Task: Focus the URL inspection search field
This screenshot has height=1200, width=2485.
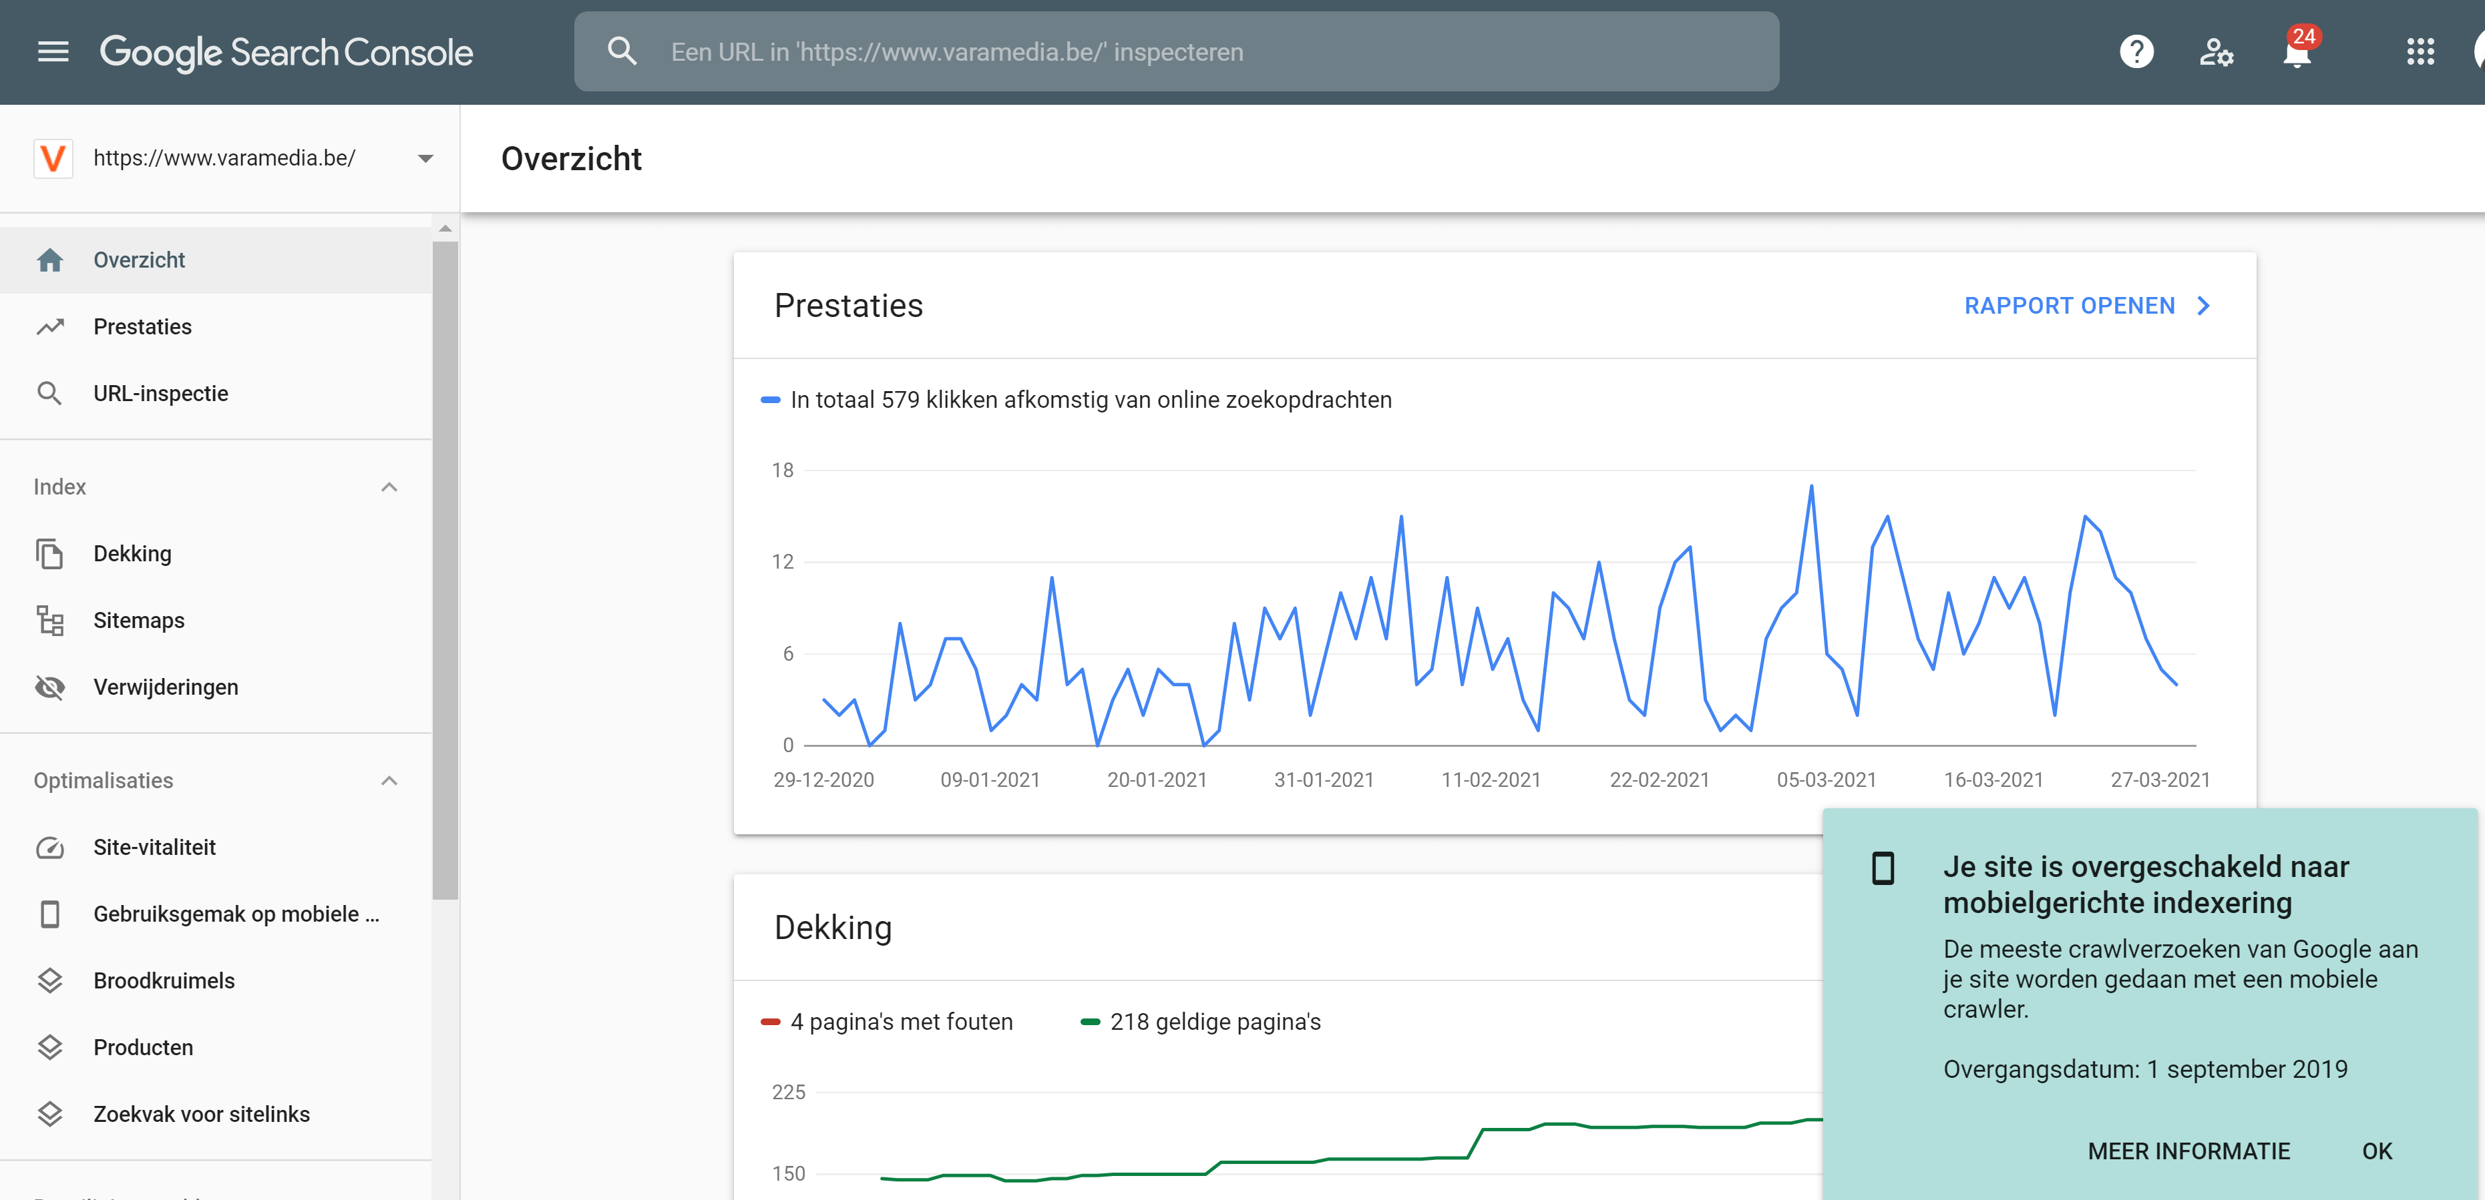Action: pyautogui.click(x=1176, y=52)
